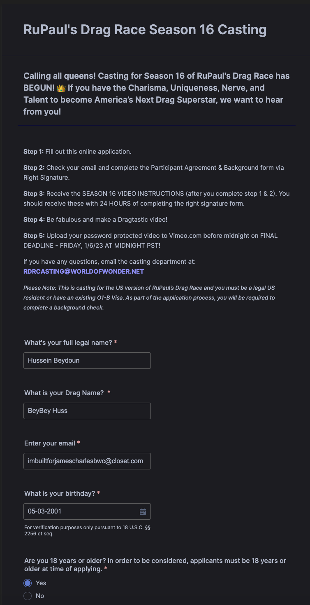Click the Drag Name field containing BeyBey Huss

[87, 411]
